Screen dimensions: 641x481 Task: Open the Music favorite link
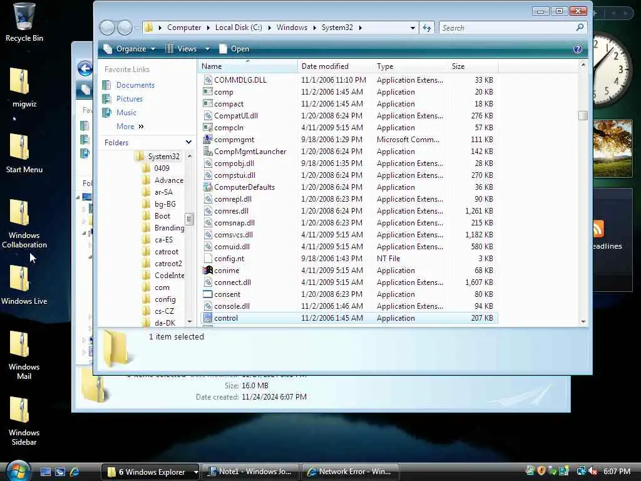click(126, 113)
